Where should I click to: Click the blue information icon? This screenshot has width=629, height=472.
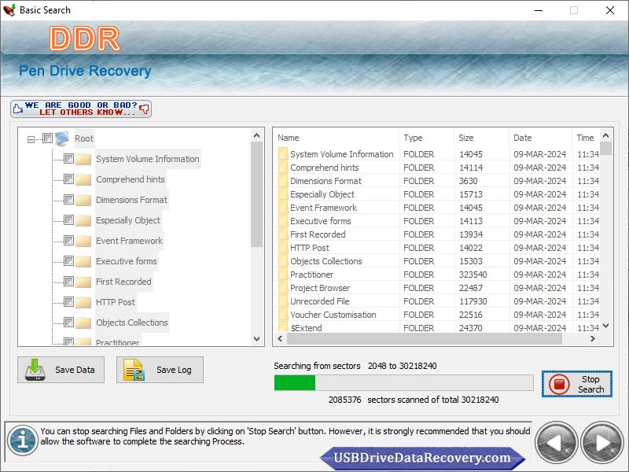click(x=23, y=441)
